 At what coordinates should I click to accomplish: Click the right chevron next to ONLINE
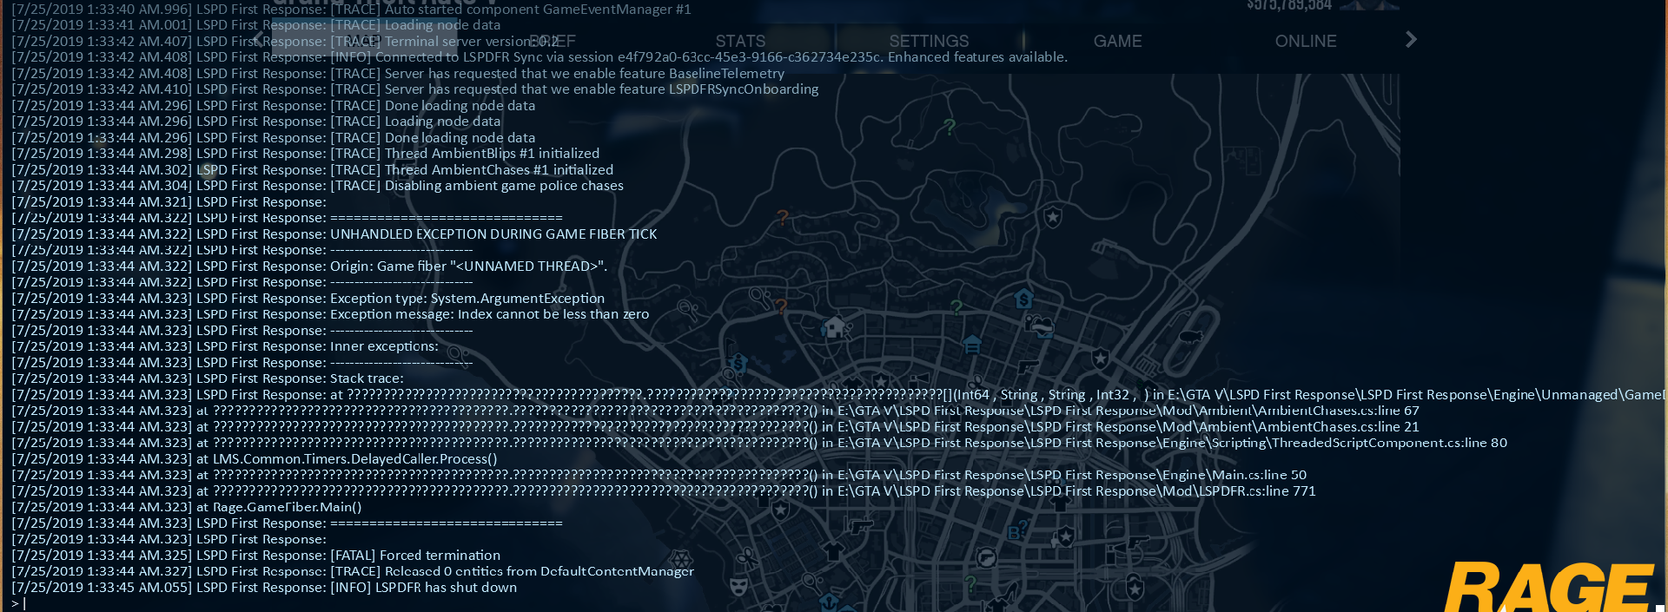(1411, 39)
